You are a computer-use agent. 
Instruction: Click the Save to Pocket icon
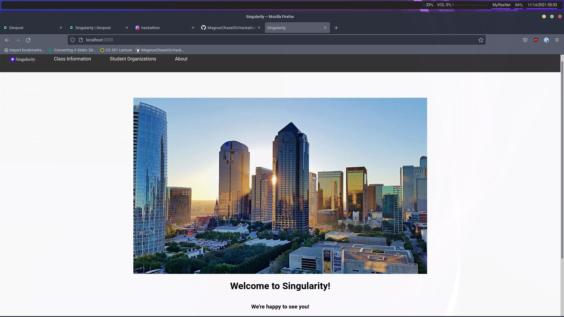(525, 40)
